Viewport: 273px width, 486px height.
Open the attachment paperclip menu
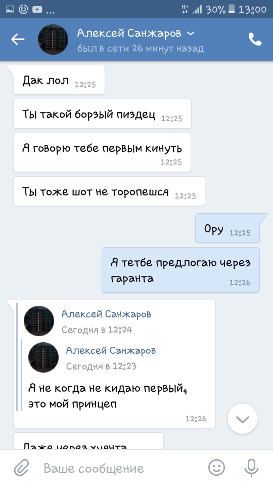pos(21,468)
